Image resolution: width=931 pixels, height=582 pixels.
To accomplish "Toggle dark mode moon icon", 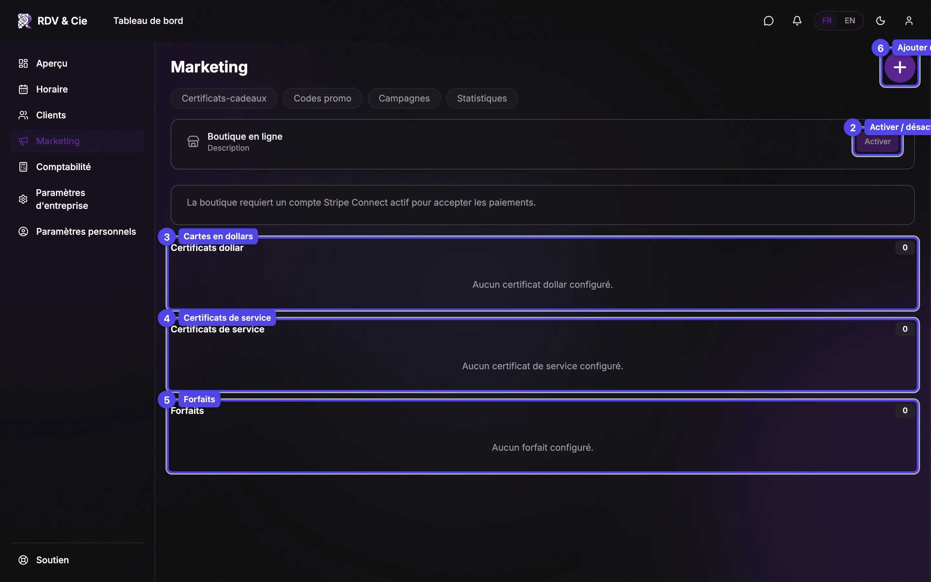I will click(x=880, y=21).
